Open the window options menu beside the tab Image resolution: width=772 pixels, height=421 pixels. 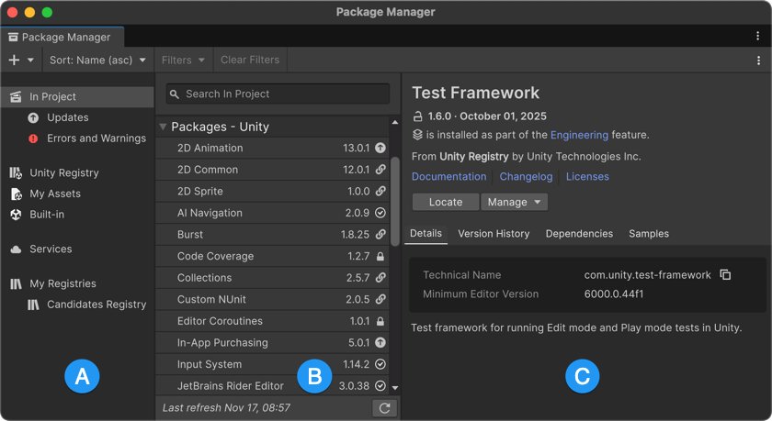coord(758,37)
